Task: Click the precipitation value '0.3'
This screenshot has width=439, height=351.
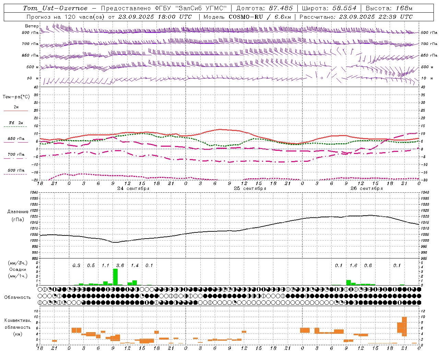Action: (76, 266)
